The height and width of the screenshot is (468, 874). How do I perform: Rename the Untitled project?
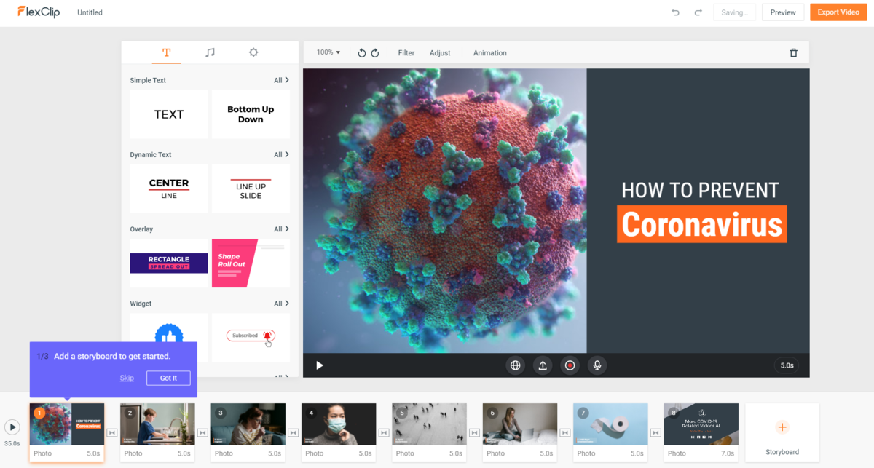coord(90,12)
